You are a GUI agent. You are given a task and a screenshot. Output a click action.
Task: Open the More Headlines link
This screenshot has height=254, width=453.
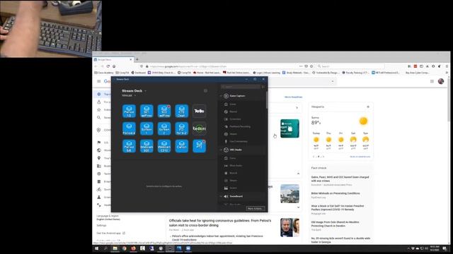tap(293, 97)
